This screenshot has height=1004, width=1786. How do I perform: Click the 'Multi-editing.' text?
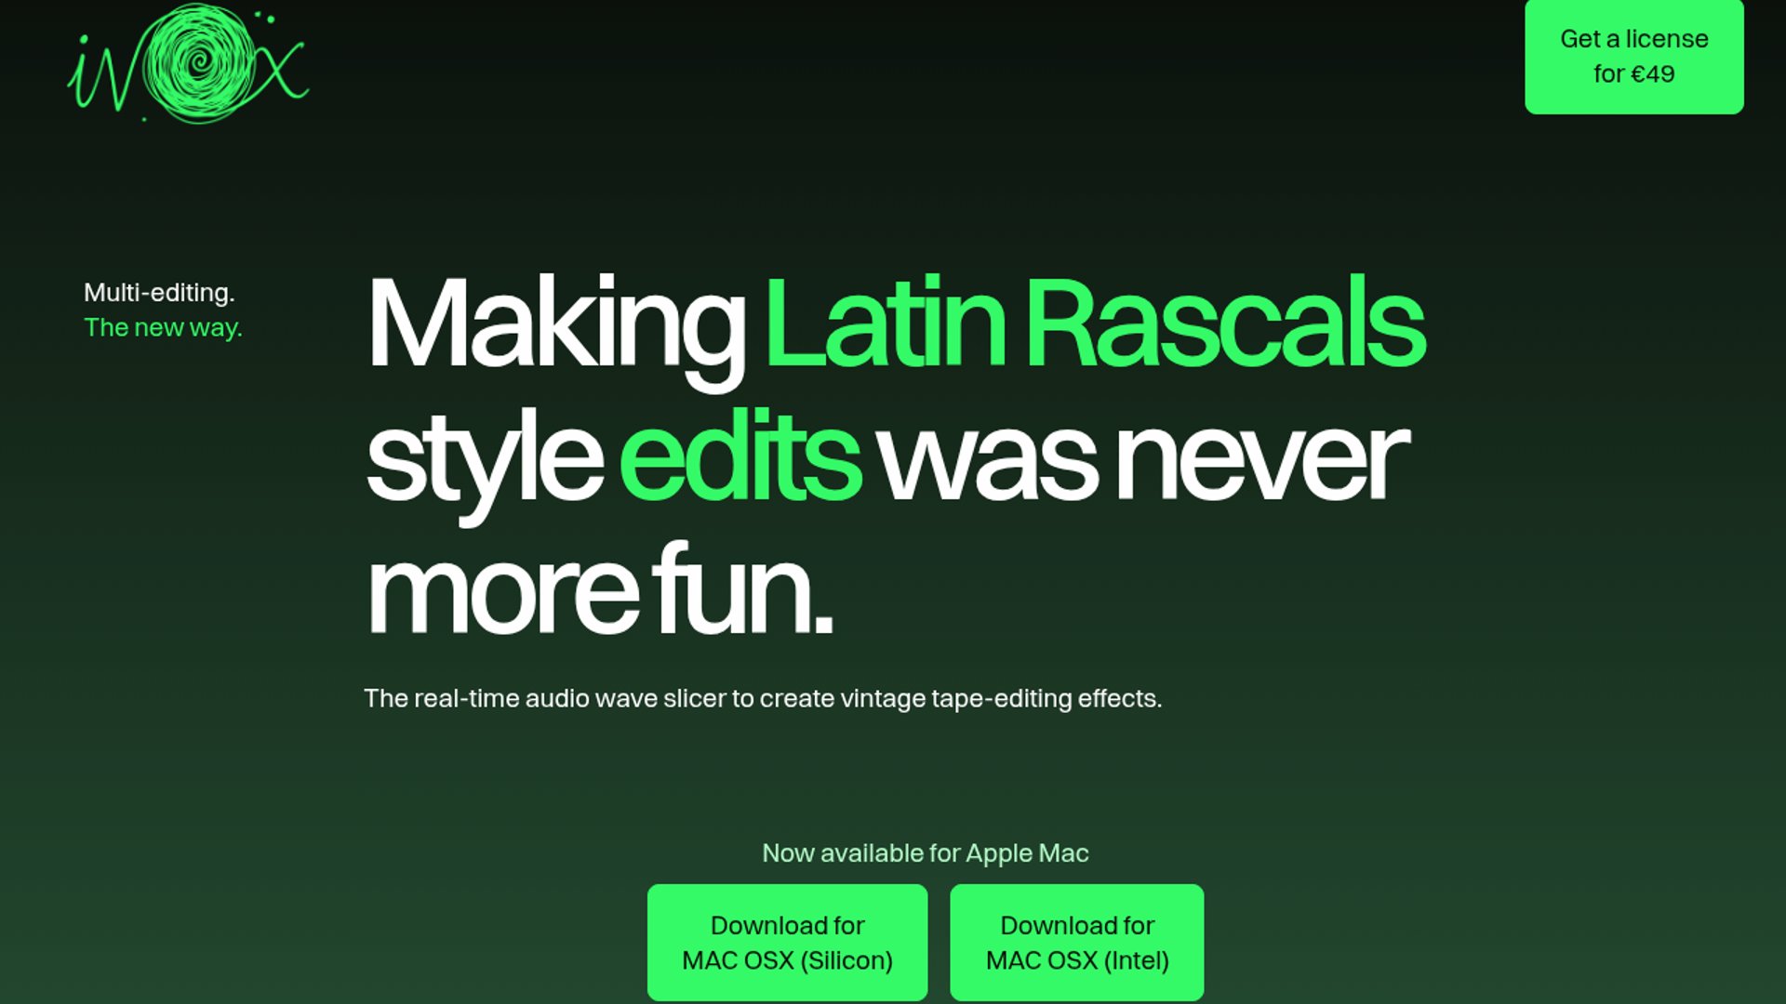[x=159, y=293]
